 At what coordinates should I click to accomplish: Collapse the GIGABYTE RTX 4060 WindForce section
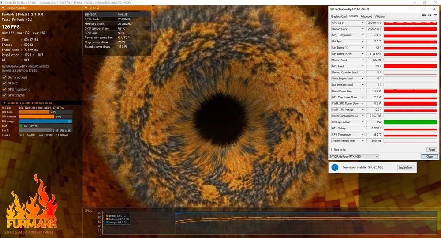point(4,103)
